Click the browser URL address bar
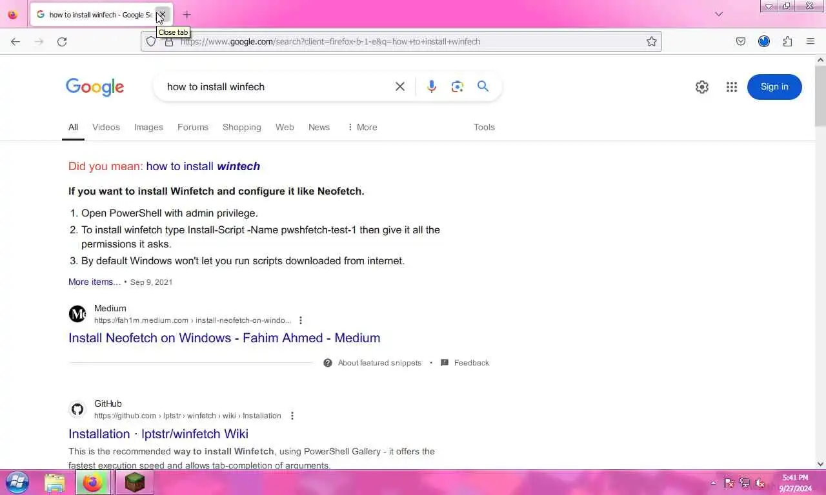This screenshot has height=495, width=826. (400, 41)
